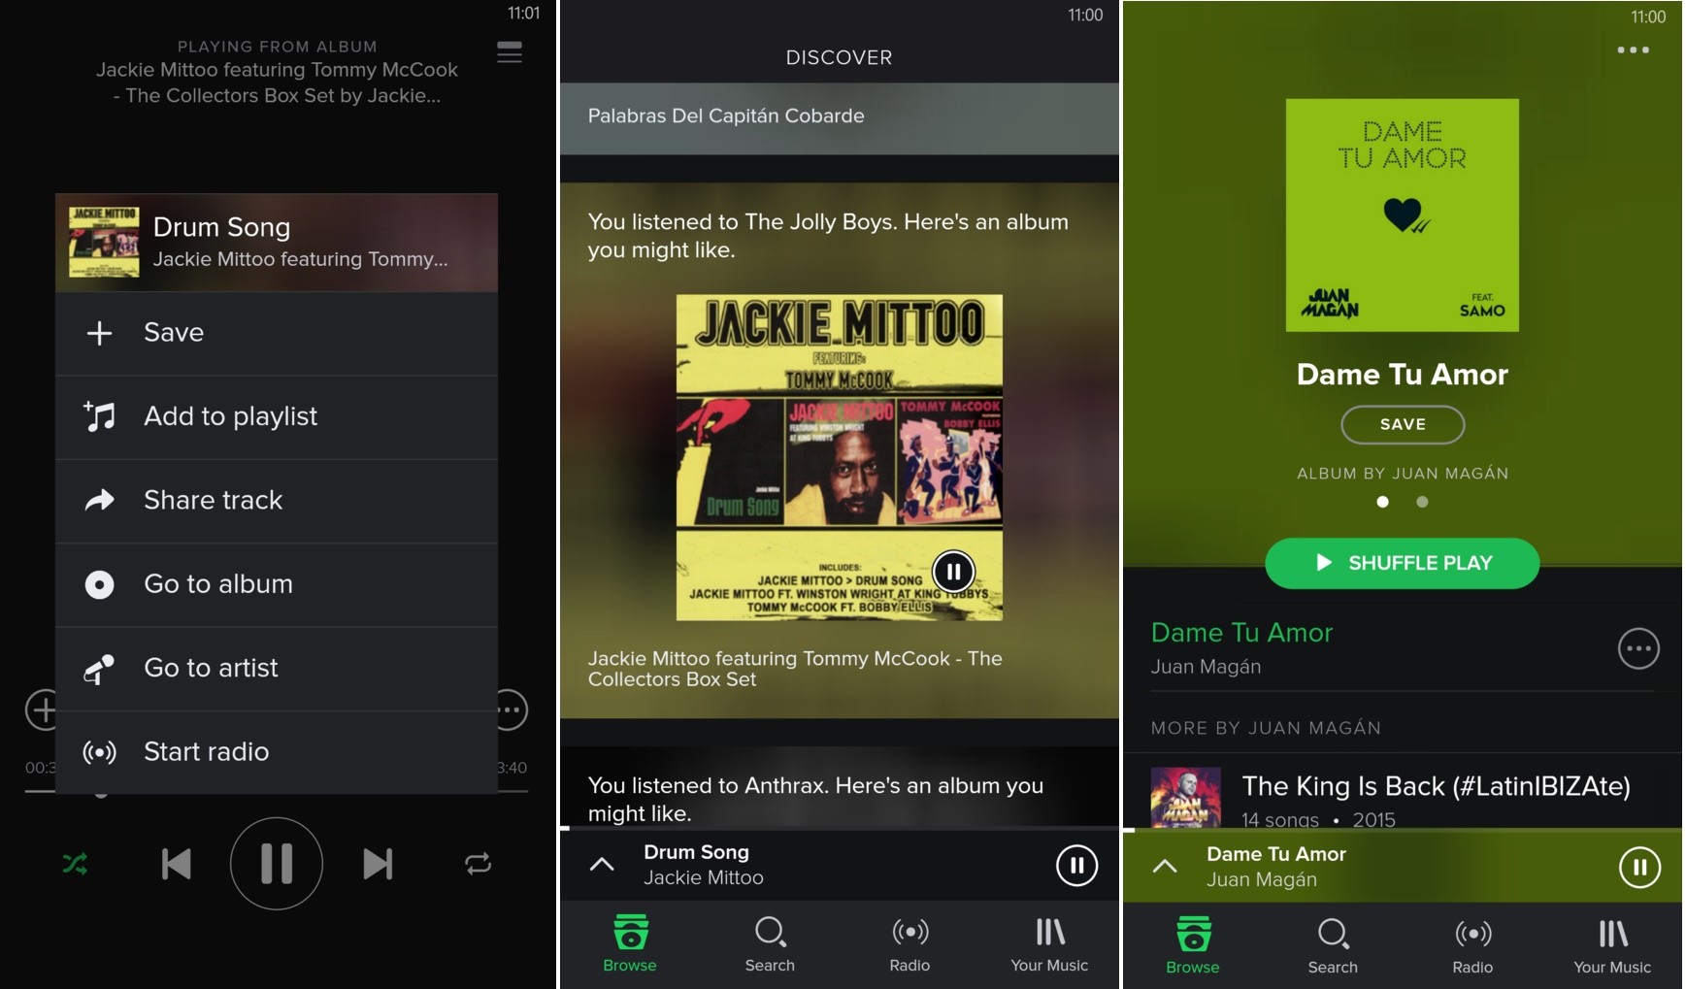The image size is (1686, 989).
Task: Open the queue hamburger icon in player
Action: (x=510, y=52)
